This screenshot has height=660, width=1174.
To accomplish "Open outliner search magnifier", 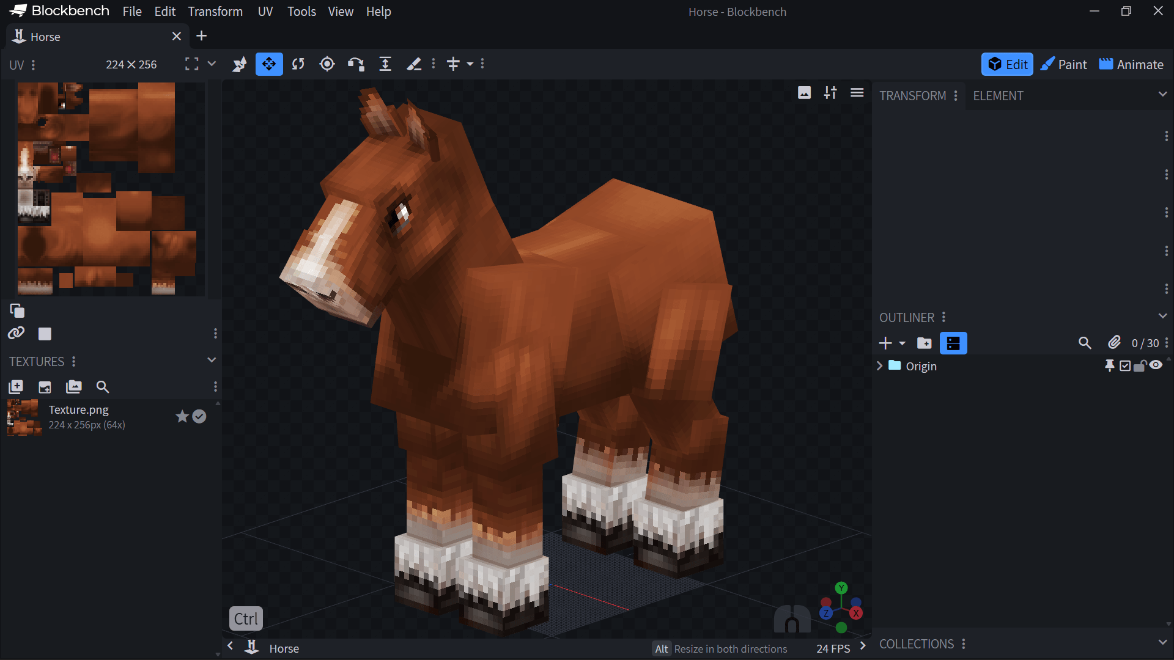I will pos(1085,343).
